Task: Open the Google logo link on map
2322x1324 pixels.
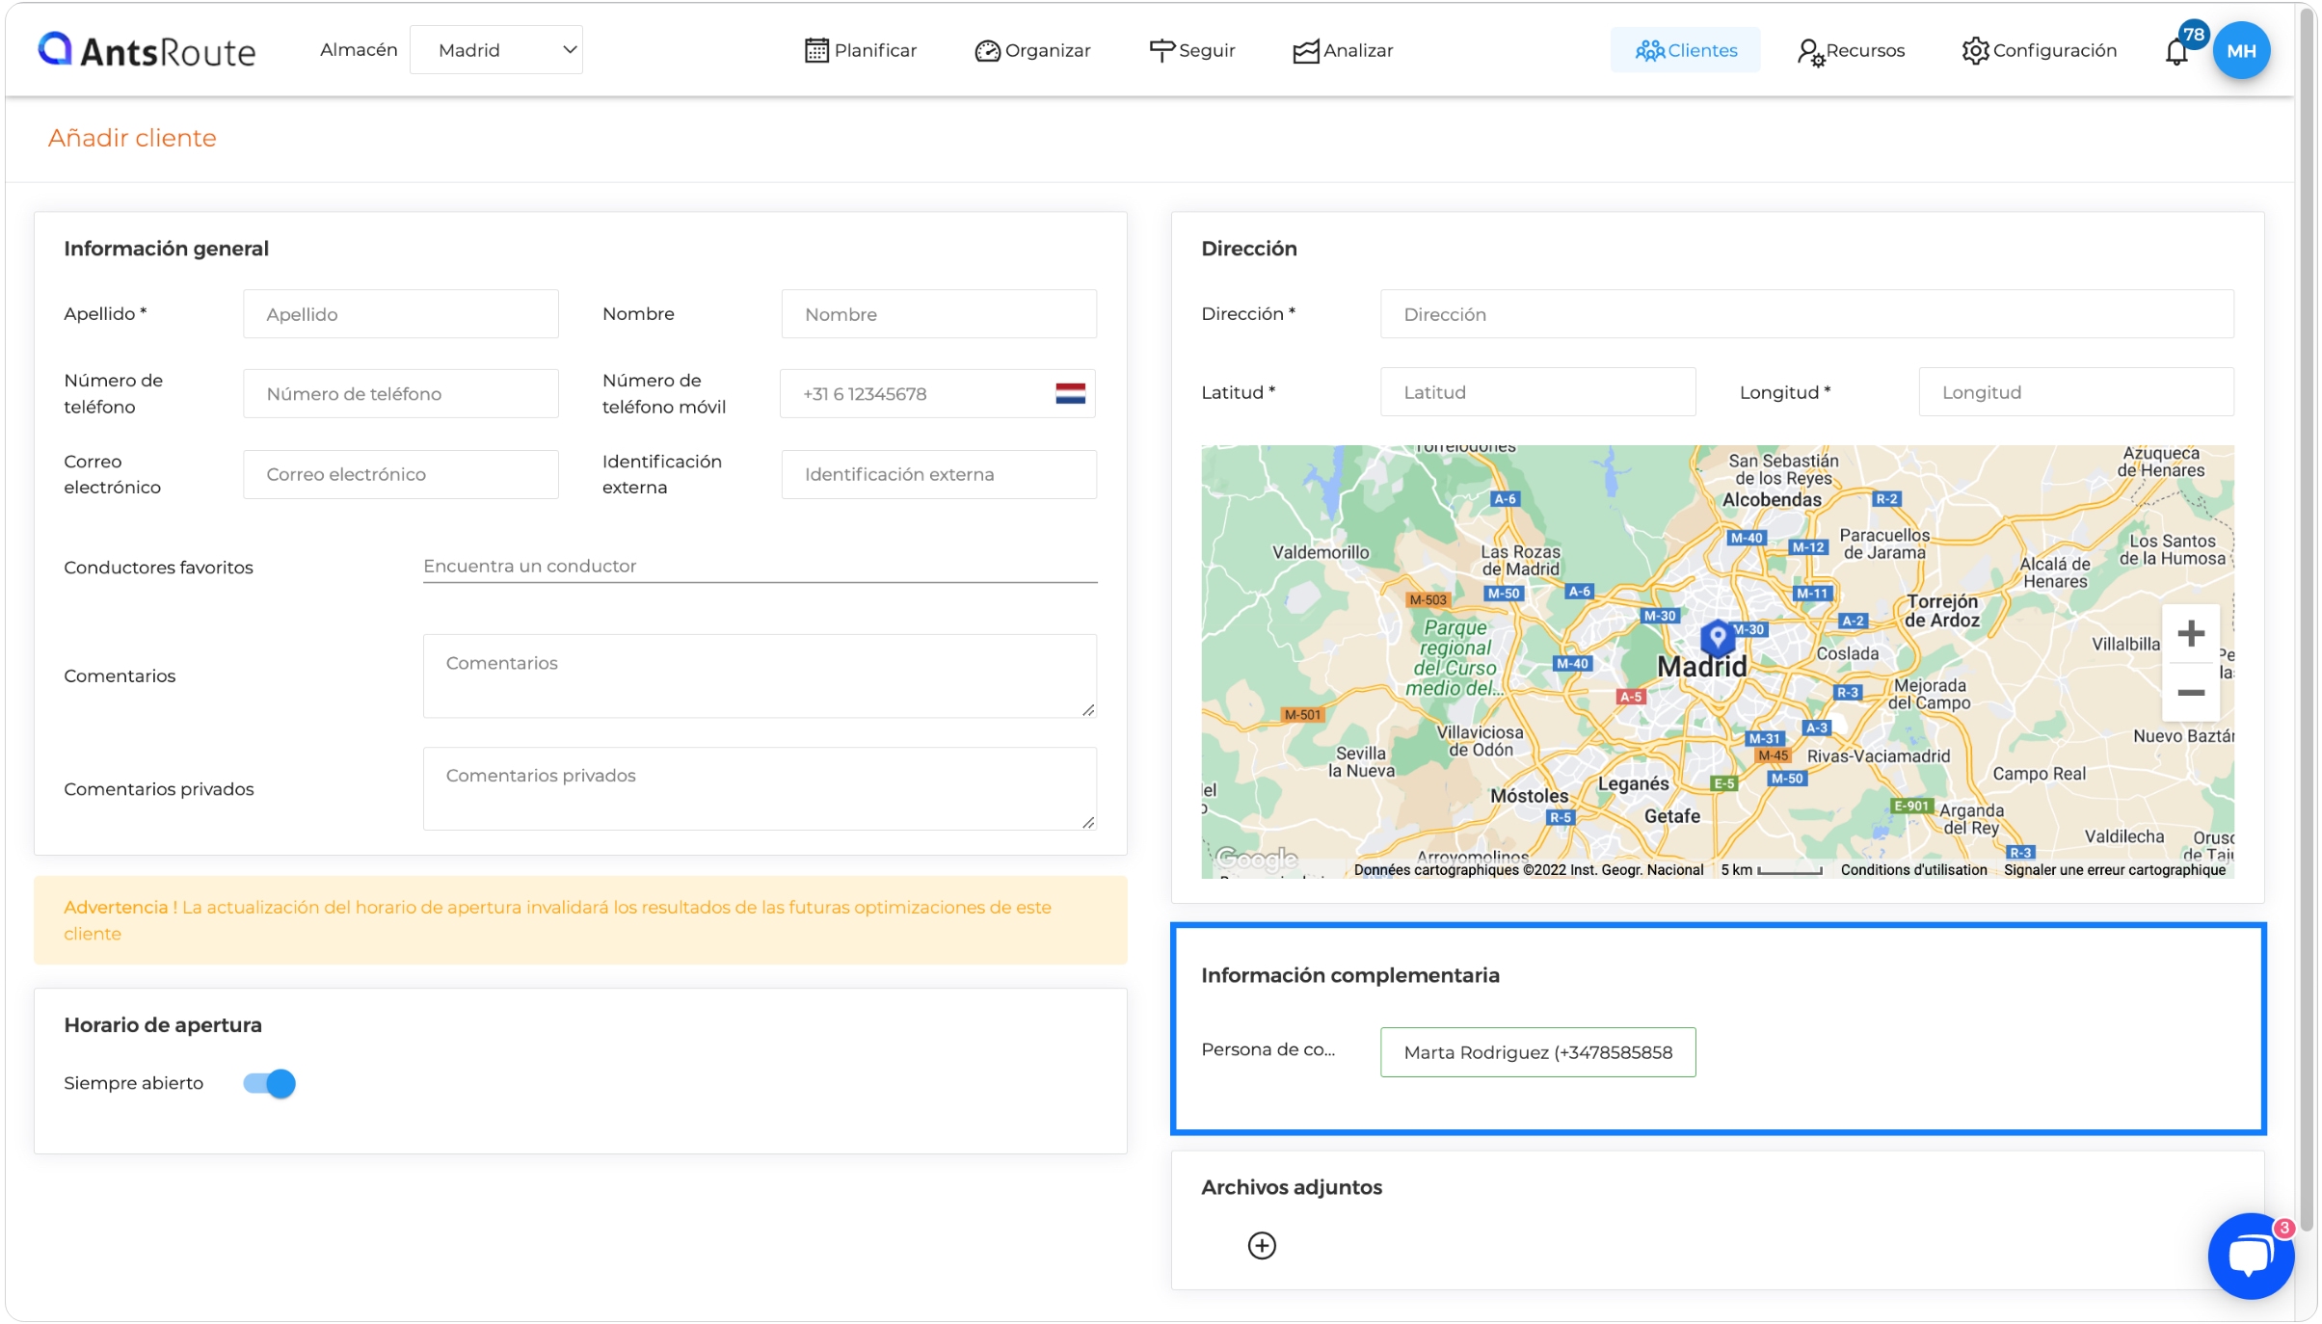Action: tap(1256, 858)
